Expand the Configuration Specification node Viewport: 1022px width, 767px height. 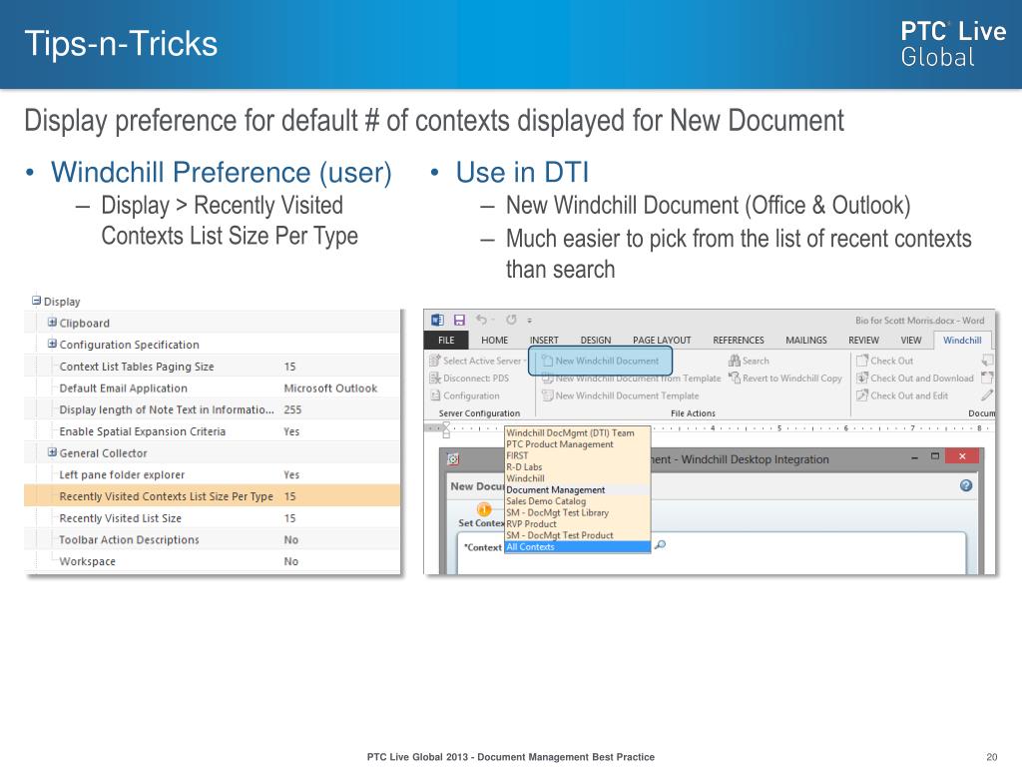click(x=52, y=344)
